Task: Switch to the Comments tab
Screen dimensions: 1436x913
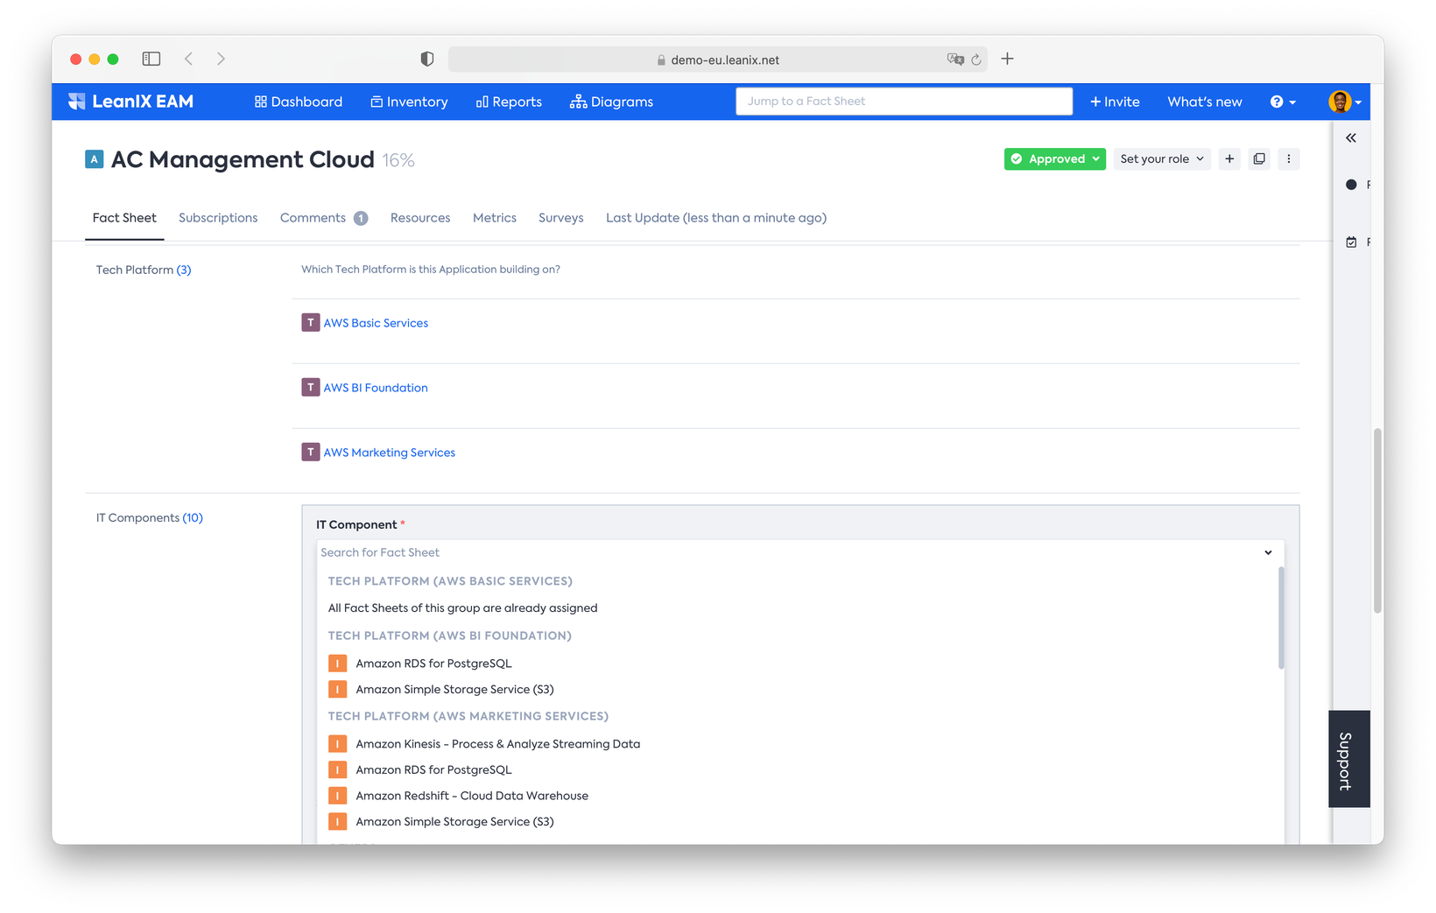Action: pyautogui.click(x=323, y=218)
